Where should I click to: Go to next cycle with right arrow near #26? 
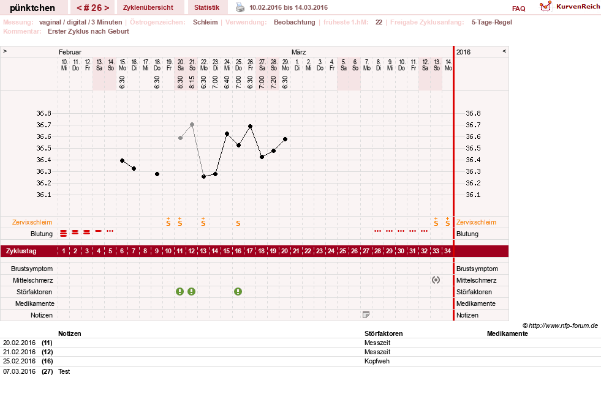[x=107, y=8]
